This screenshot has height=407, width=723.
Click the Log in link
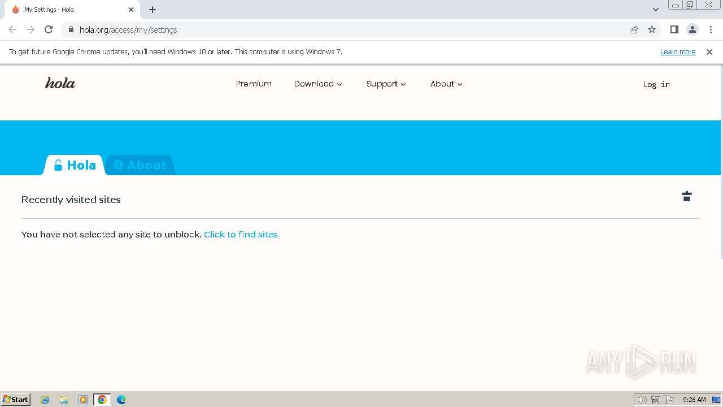pos(656,84)
